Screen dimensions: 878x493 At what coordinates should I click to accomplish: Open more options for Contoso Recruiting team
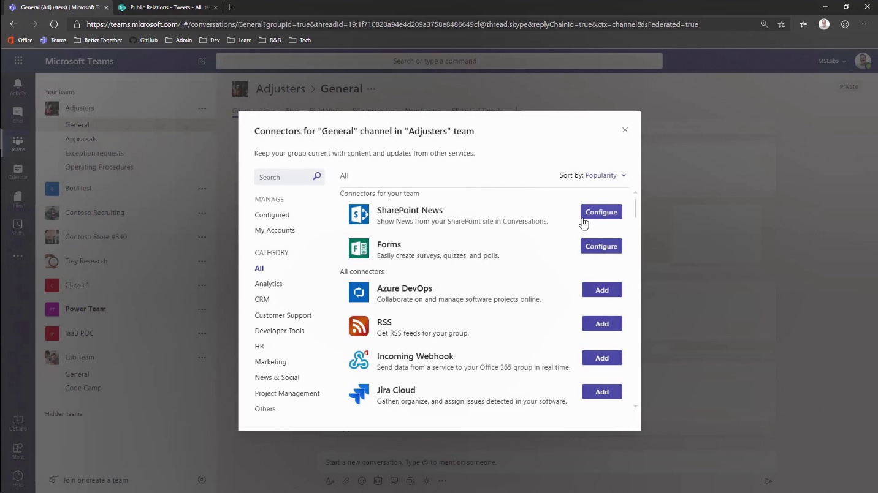tap(202, 213)
